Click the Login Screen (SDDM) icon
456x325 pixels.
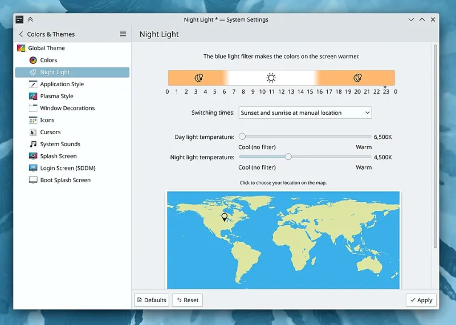point(33,168)
